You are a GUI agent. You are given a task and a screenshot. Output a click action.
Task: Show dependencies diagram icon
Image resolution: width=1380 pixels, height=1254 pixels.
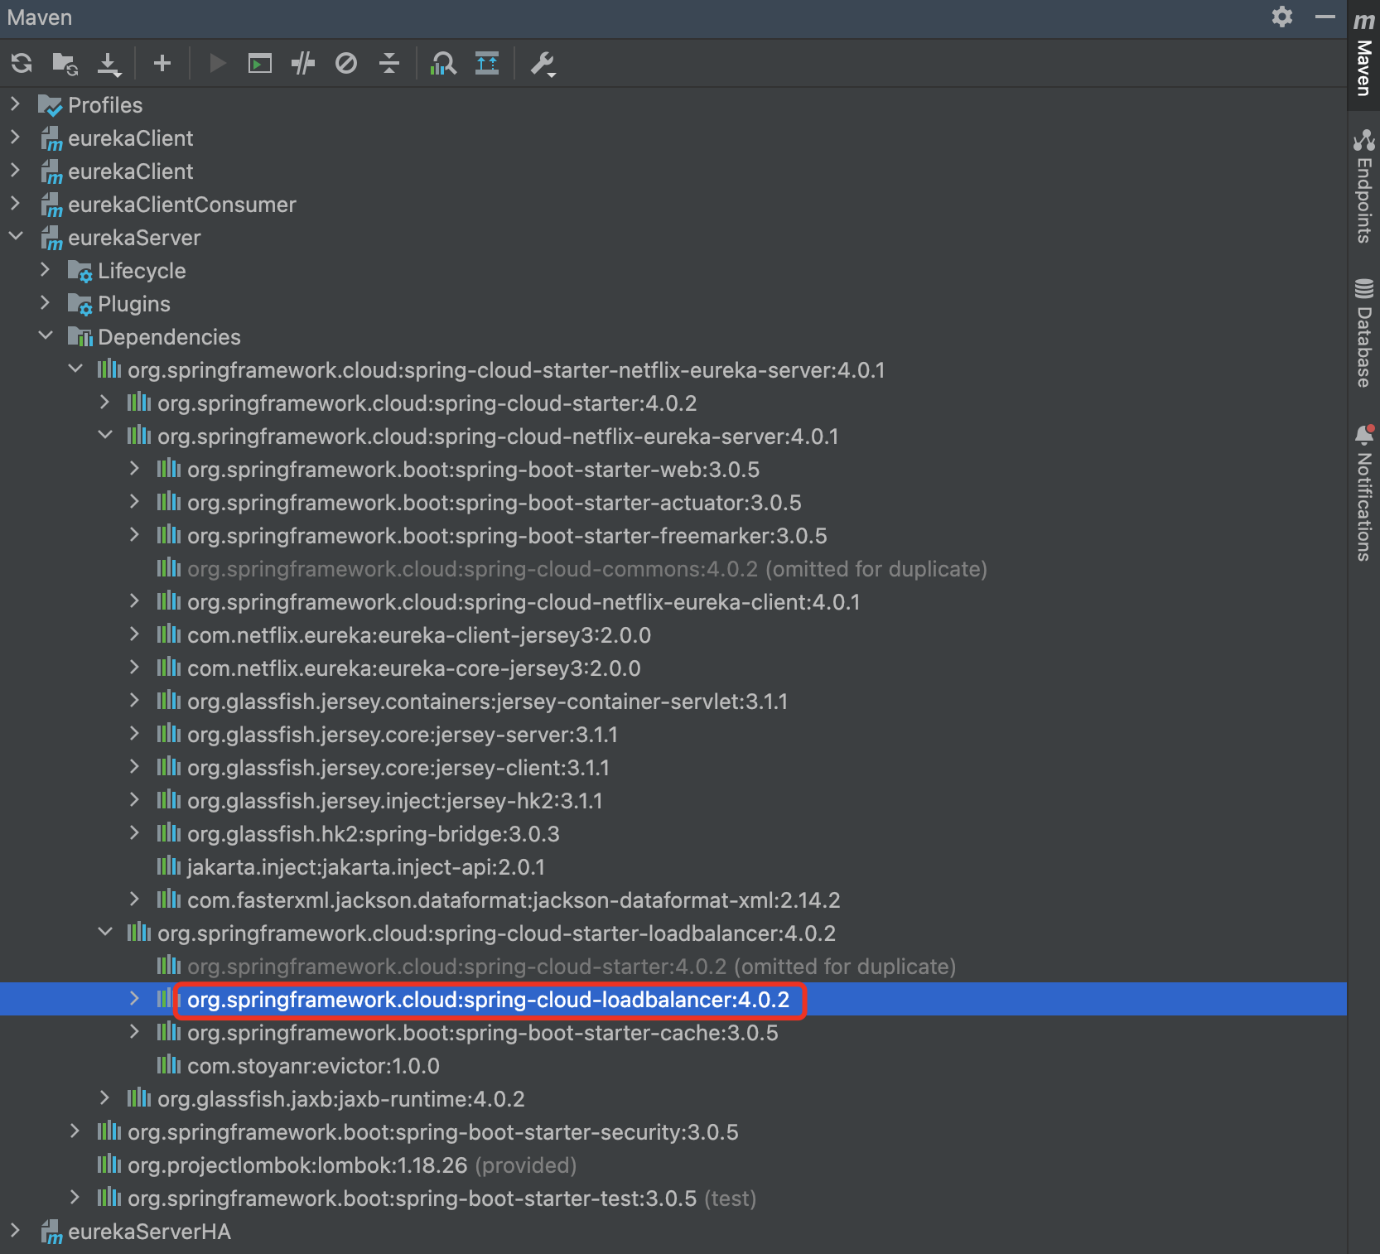tap(443, 63)
